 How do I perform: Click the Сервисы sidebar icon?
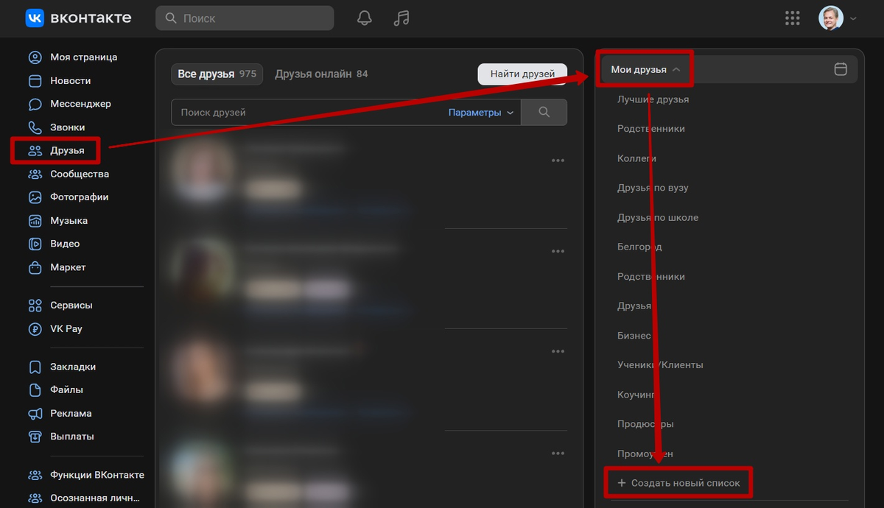point(35,305)
